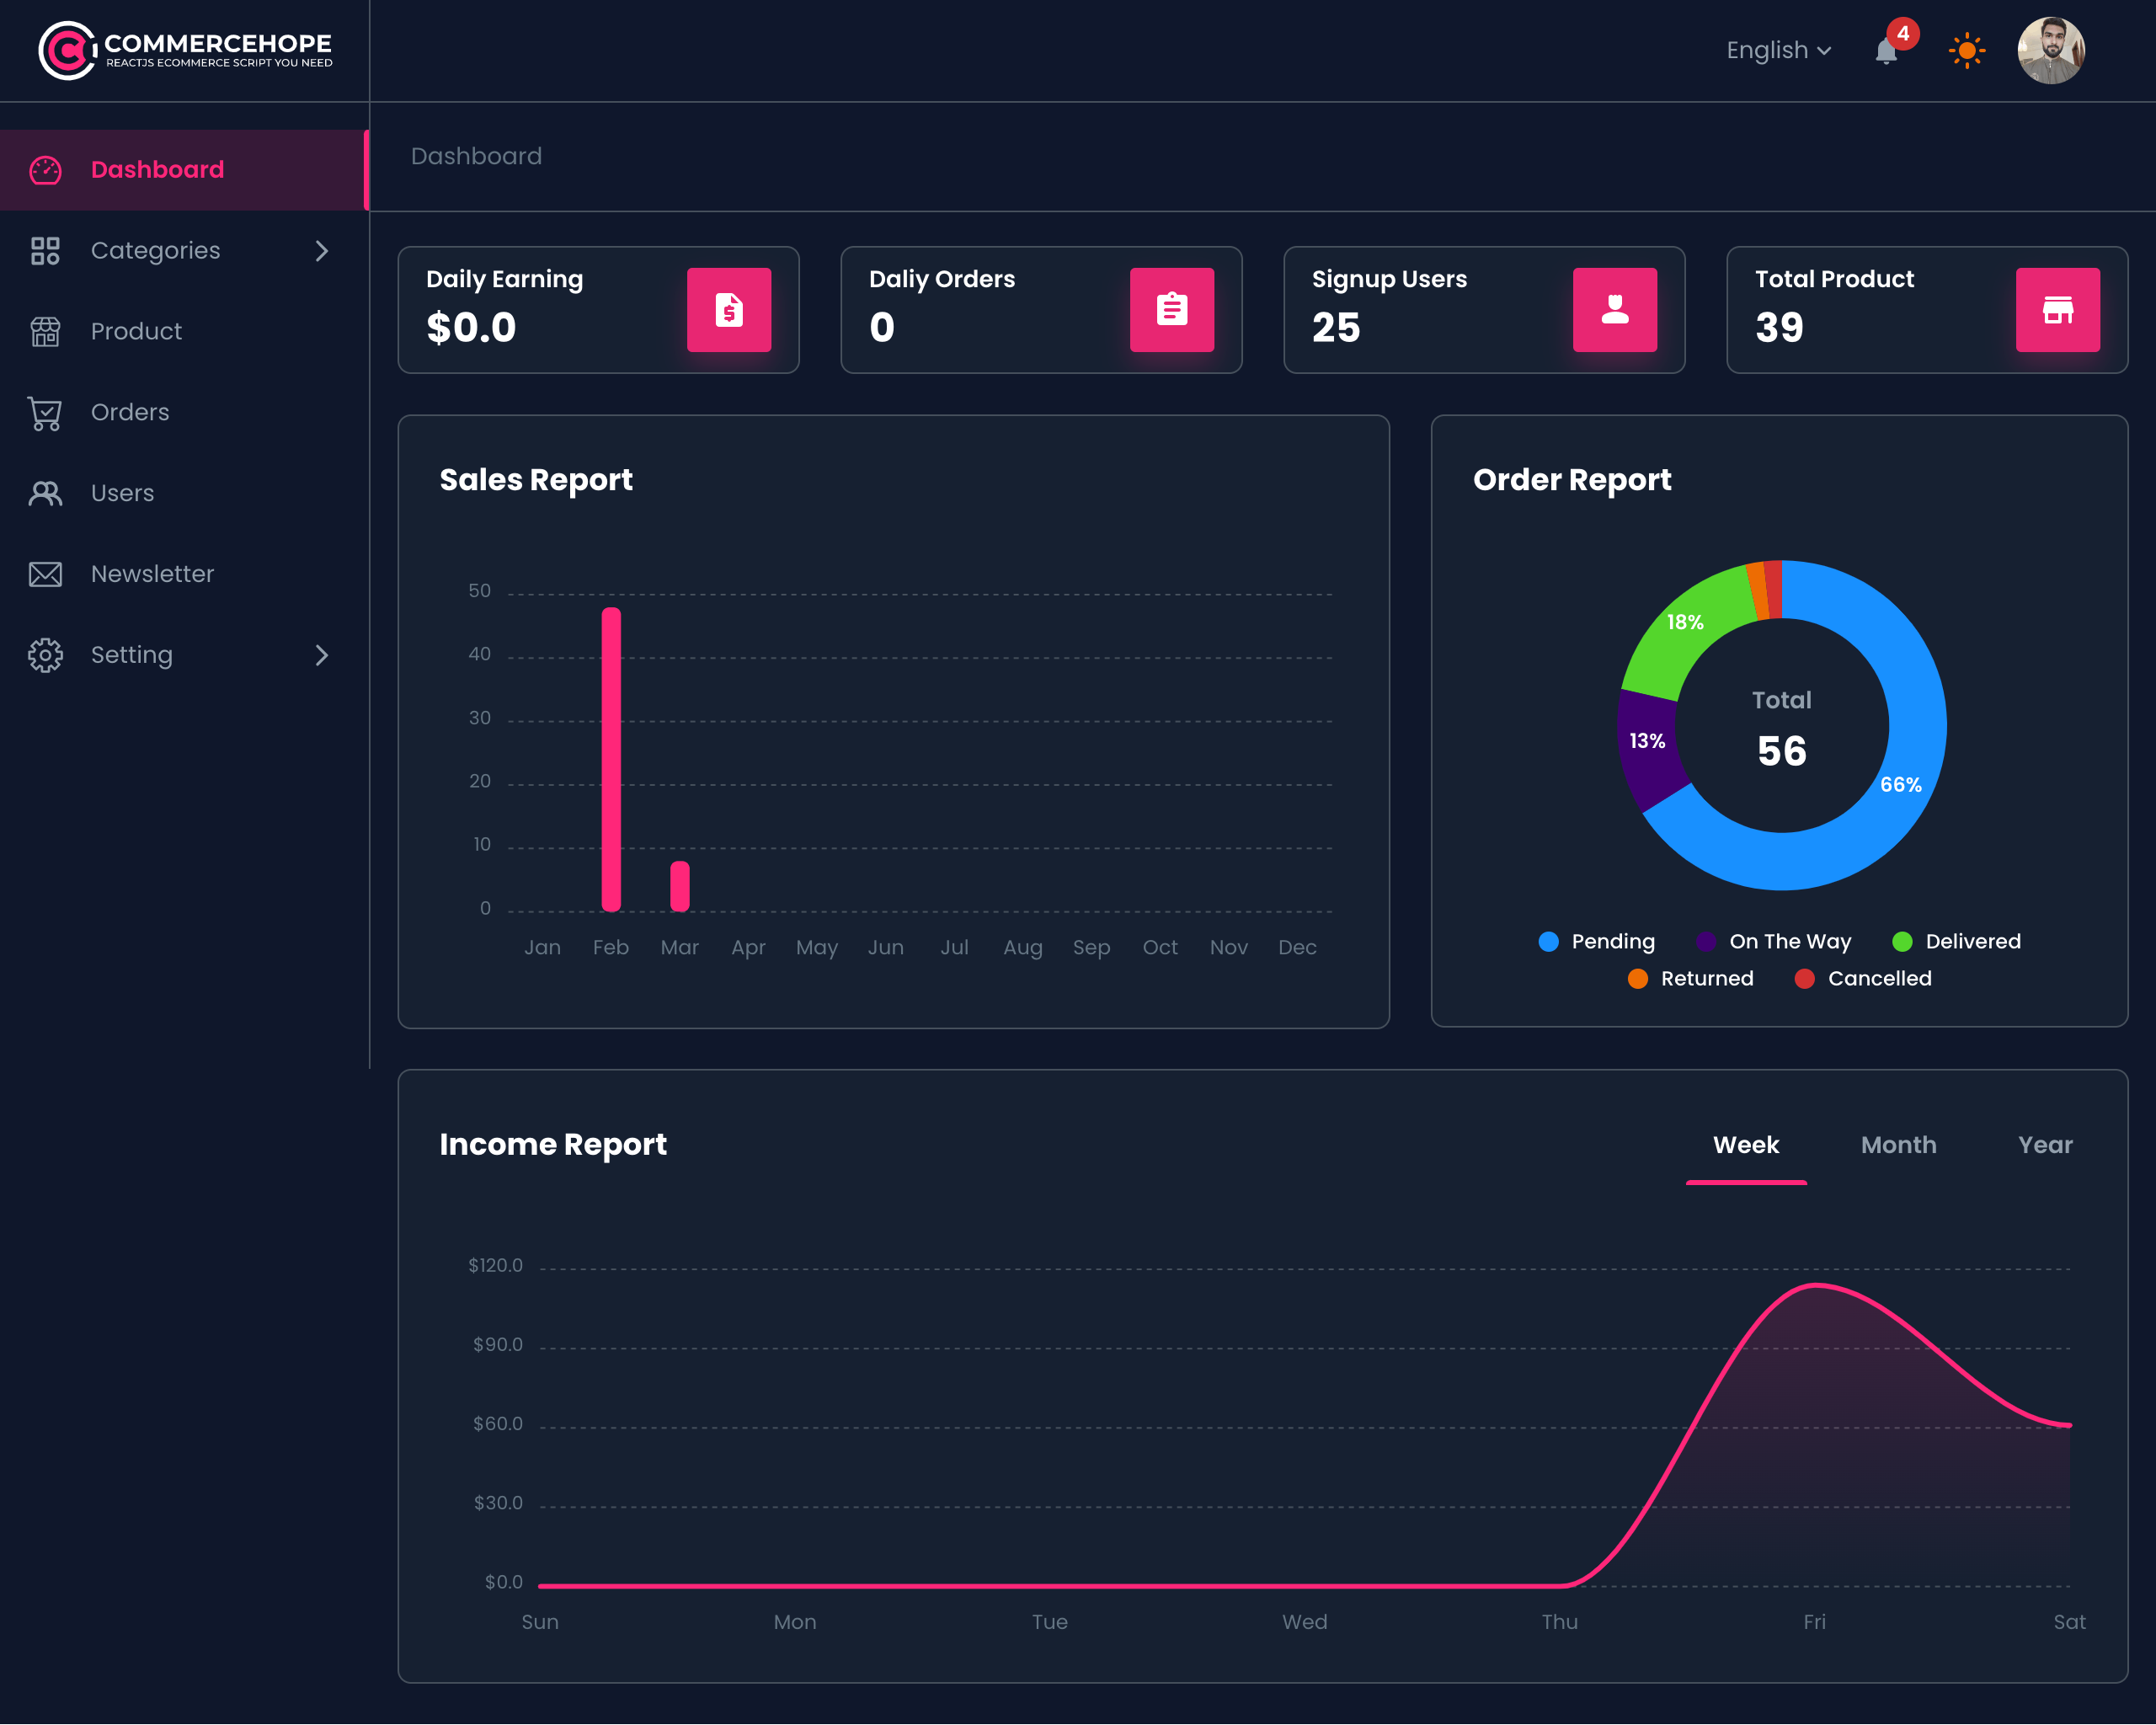The height and width of the screenshot is (1725, 2156).
Task: Open the Newsletter envelope icon
Action: pos(45,574)
